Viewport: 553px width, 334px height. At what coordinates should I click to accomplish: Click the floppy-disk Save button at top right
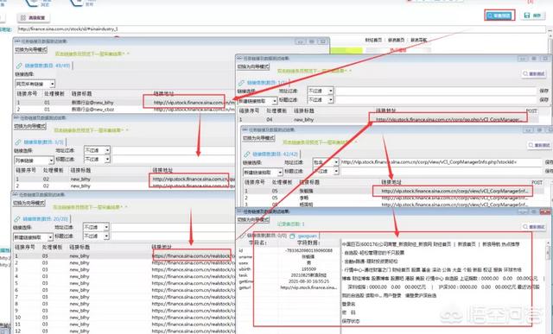tap(532, 16)
